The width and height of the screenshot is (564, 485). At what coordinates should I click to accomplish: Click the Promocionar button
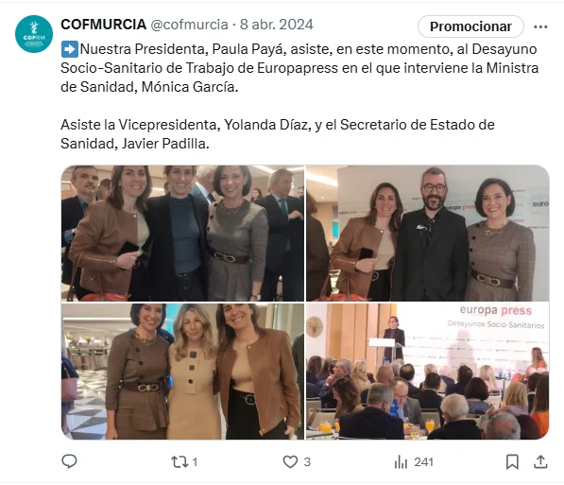[x=470, y=26]
